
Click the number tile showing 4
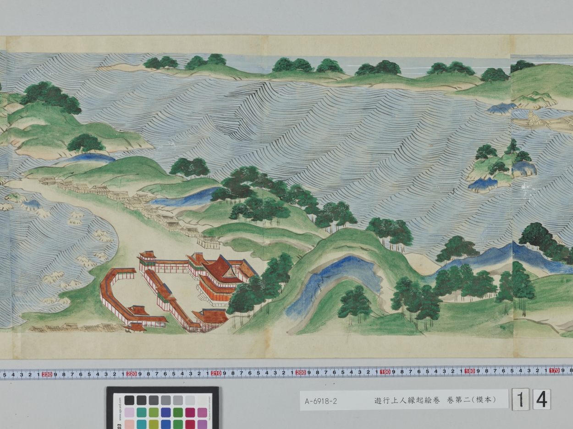pyautogui.click(x=542, y=400)
